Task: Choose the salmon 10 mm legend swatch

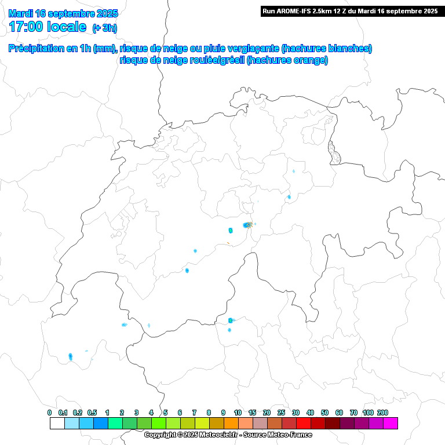Action: click(246, 423)
